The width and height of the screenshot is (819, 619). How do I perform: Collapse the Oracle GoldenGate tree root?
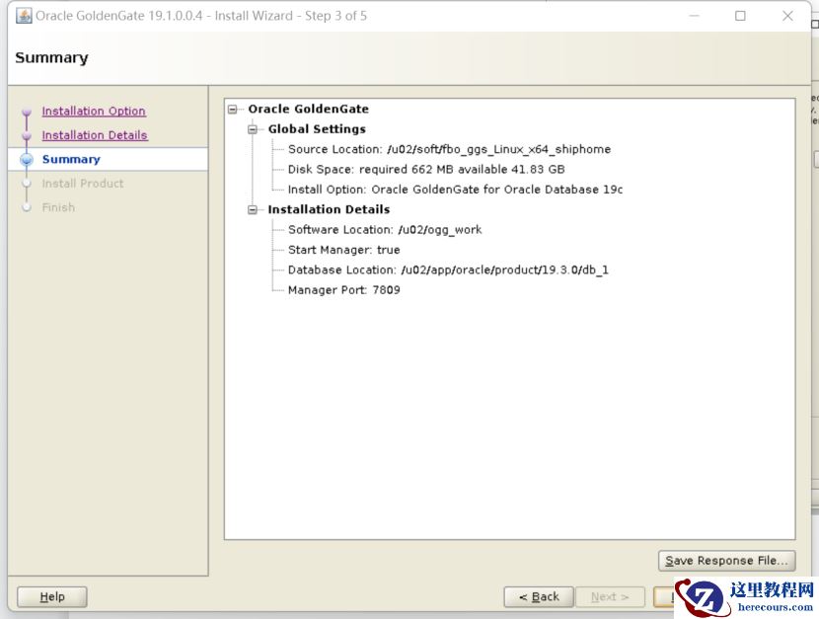[233, 110]
